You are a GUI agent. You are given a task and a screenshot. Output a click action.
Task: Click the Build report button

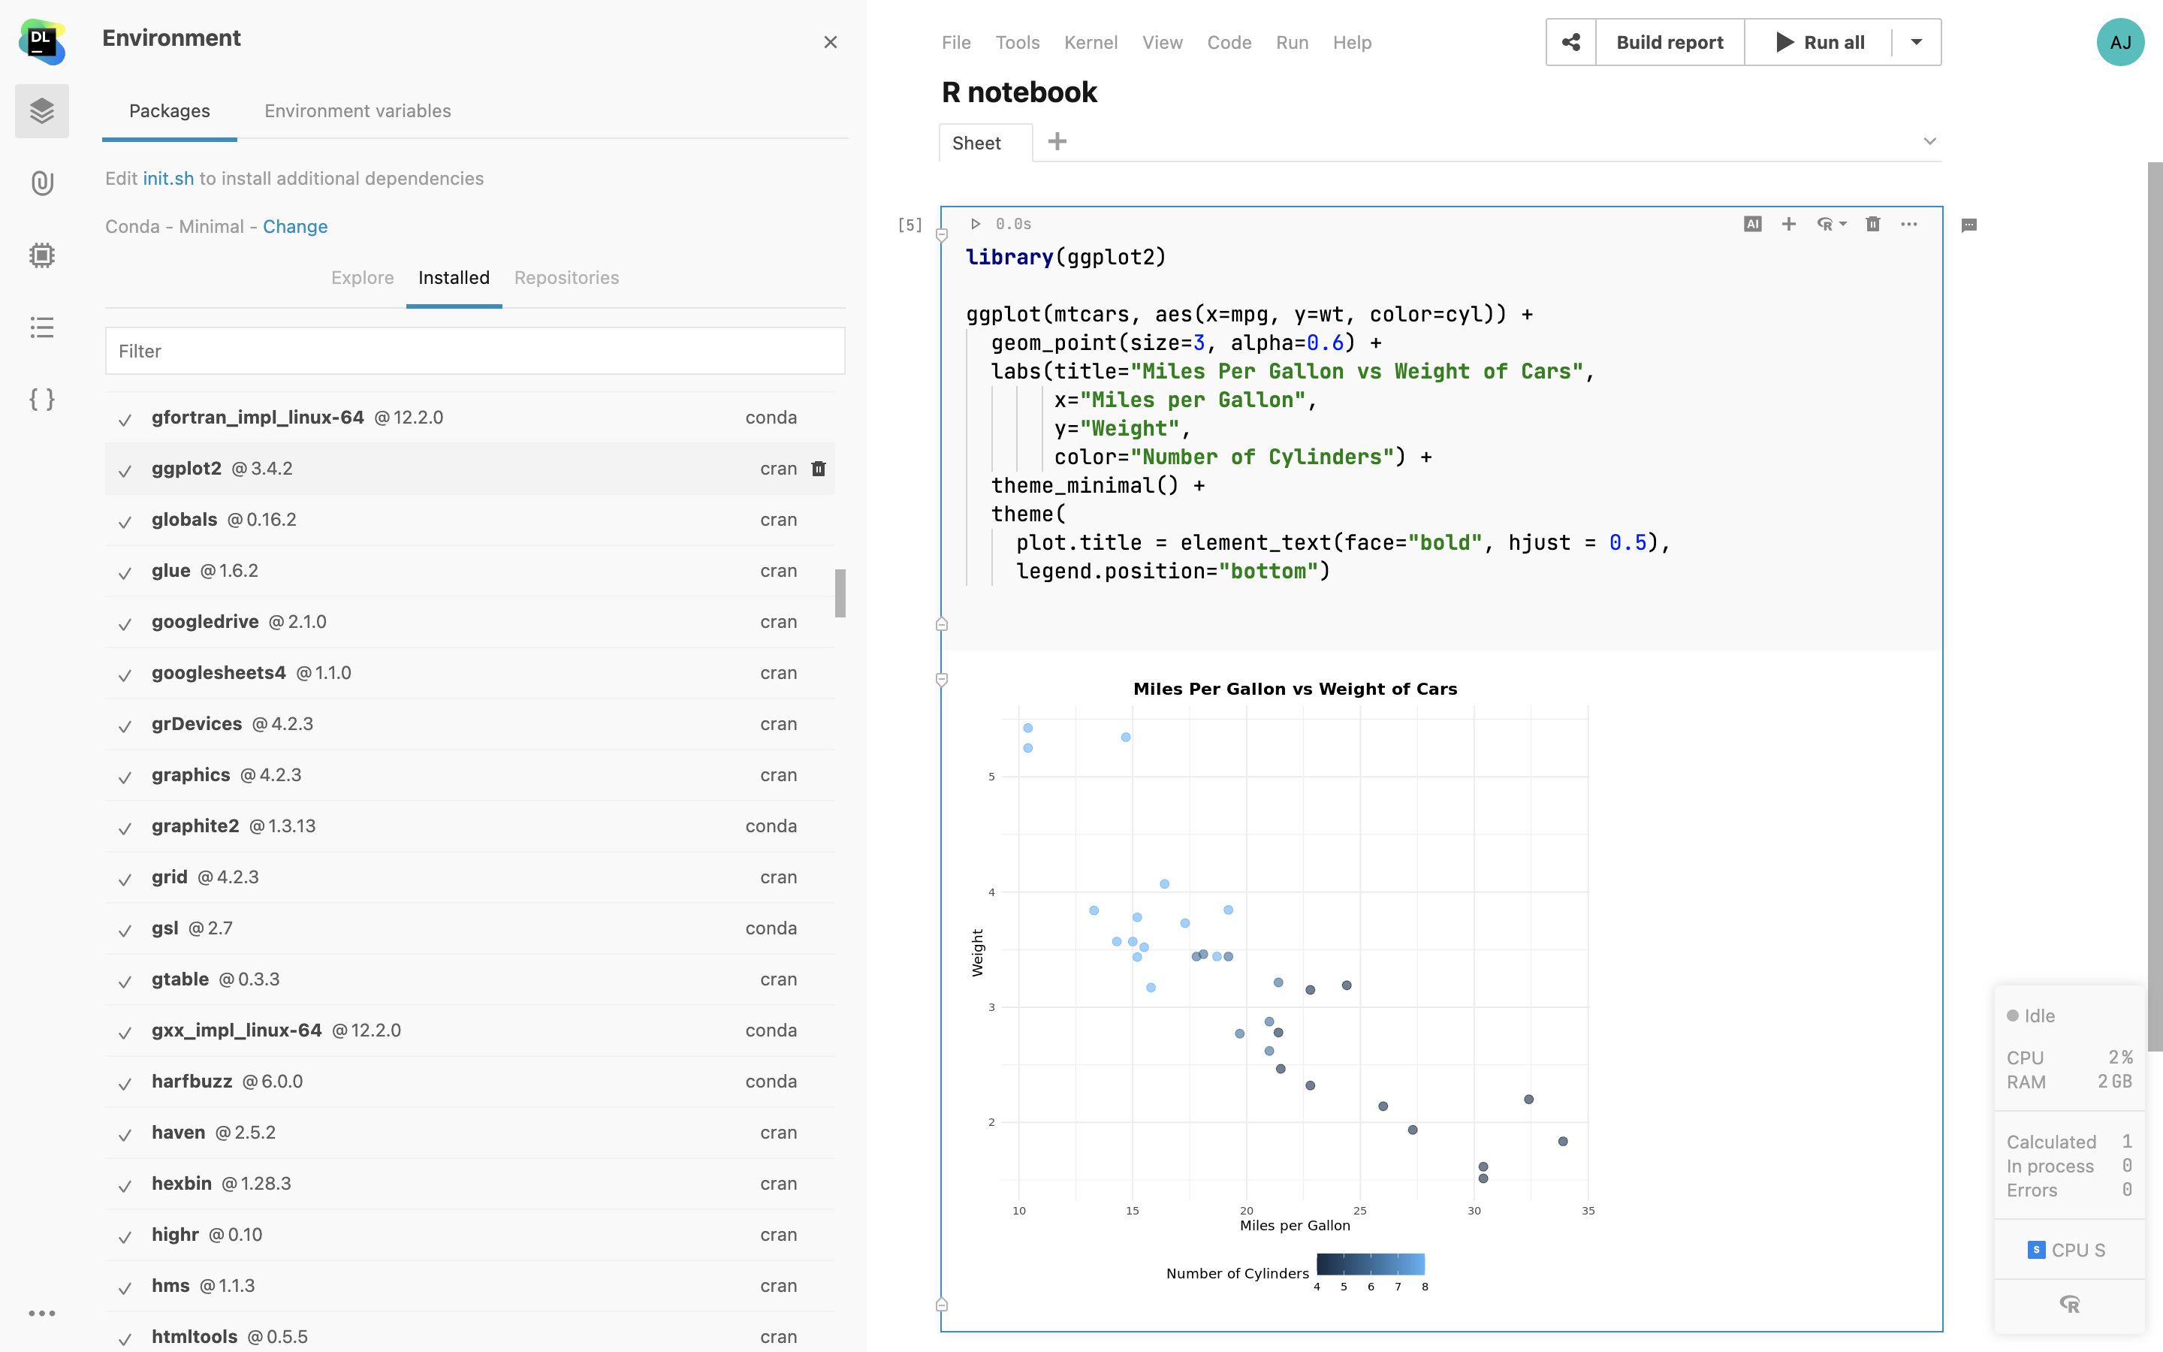[1668, 42]
